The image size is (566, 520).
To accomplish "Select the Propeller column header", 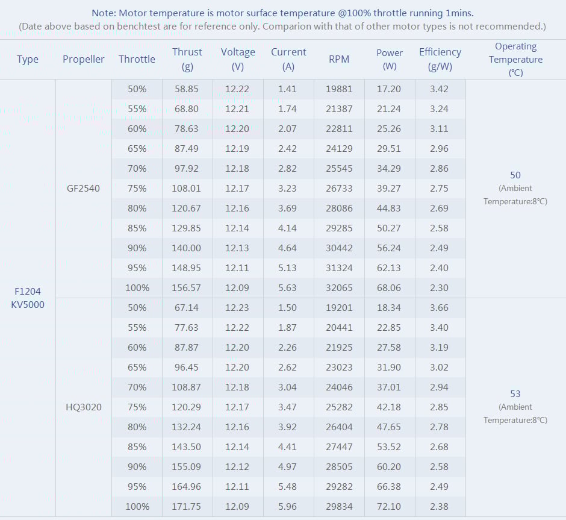I will (84, 59).
